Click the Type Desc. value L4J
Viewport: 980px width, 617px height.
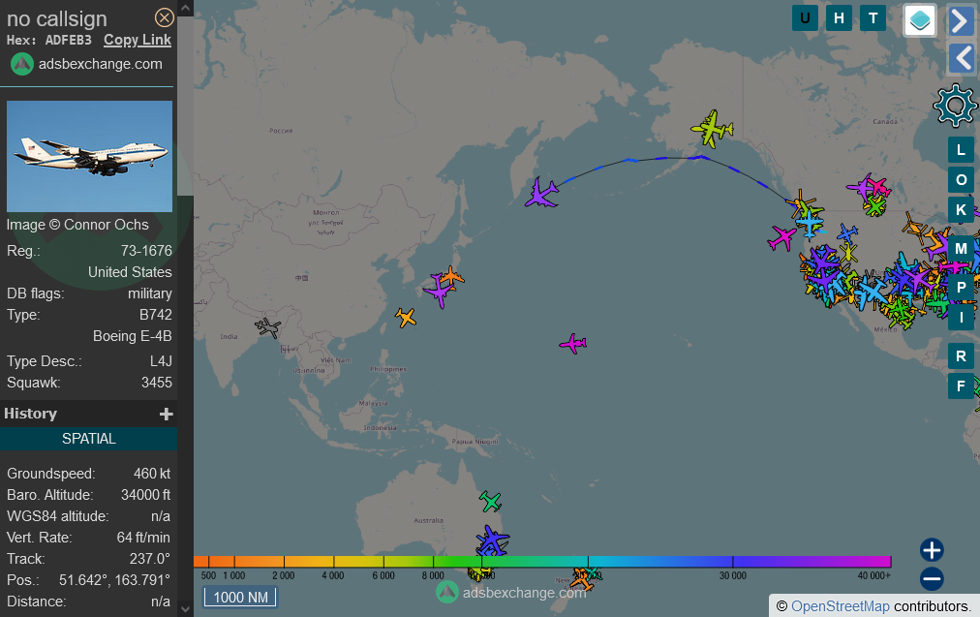click(162, 361)
